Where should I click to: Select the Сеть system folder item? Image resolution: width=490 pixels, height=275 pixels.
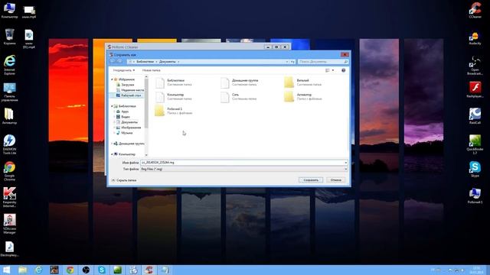239,97
